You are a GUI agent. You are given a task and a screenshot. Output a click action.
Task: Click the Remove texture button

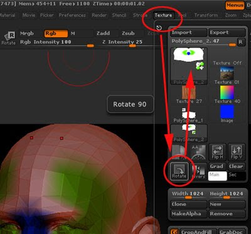click(227, 214)
